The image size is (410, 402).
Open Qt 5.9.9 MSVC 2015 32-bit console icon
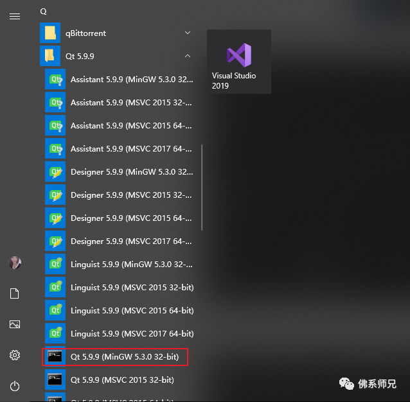[x=55, y=380]
